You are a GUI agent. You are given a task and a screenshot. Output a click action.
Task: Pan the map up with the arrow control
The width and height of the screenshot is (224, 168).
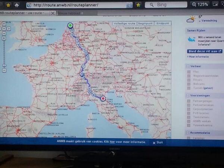pos(4,24)
